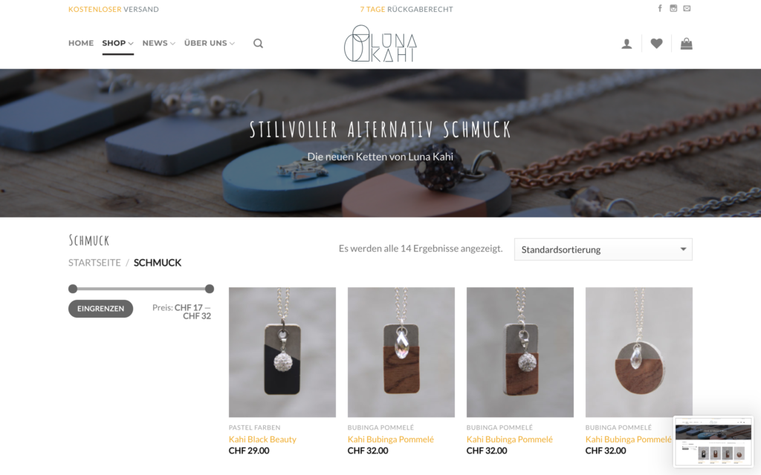Go to the HOME menu item

coord(81,43)
